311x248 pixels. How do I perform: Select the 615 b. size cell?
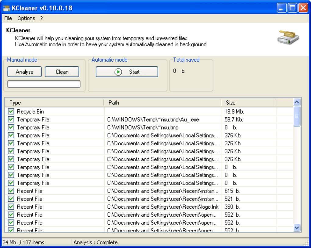232,191
